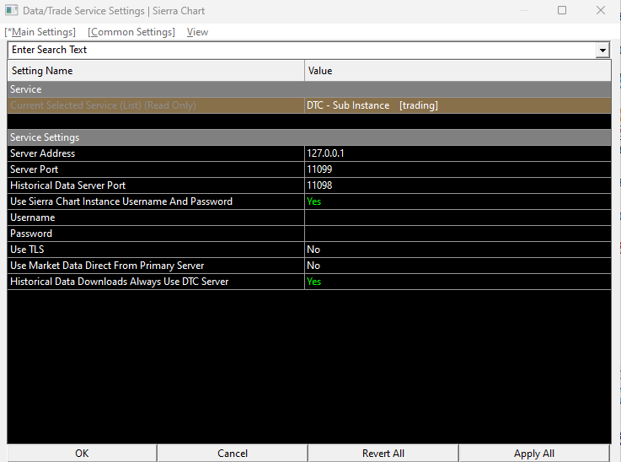Click the Setting Name column header
This screenshot has height=462, width=621.
(156, 71)
